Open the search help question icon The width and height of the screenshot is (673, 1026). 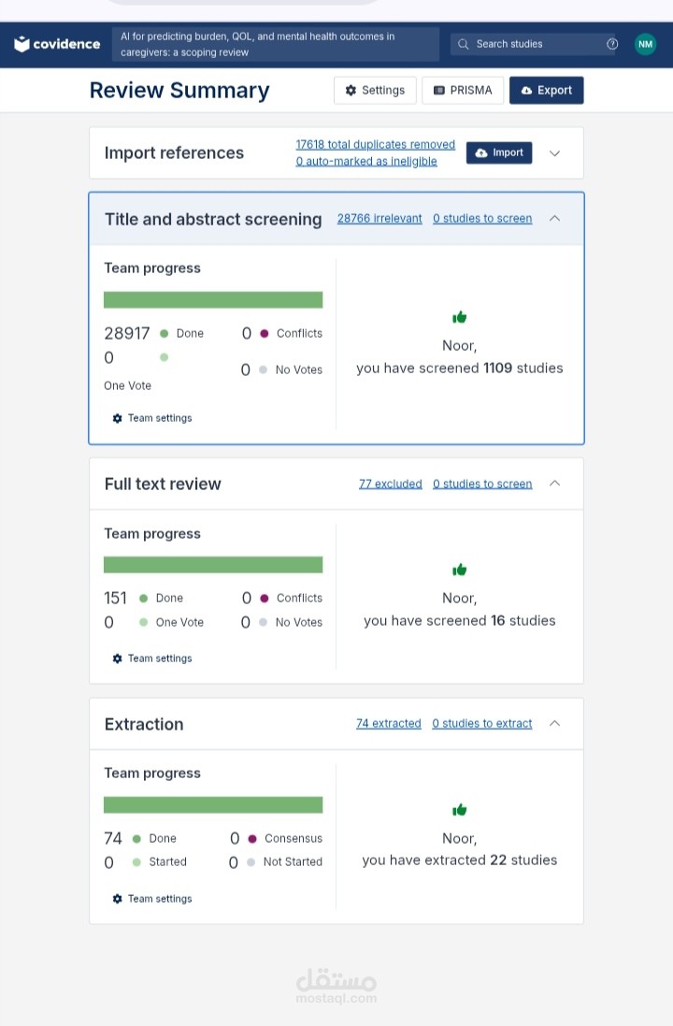click(x=612, y=44)
